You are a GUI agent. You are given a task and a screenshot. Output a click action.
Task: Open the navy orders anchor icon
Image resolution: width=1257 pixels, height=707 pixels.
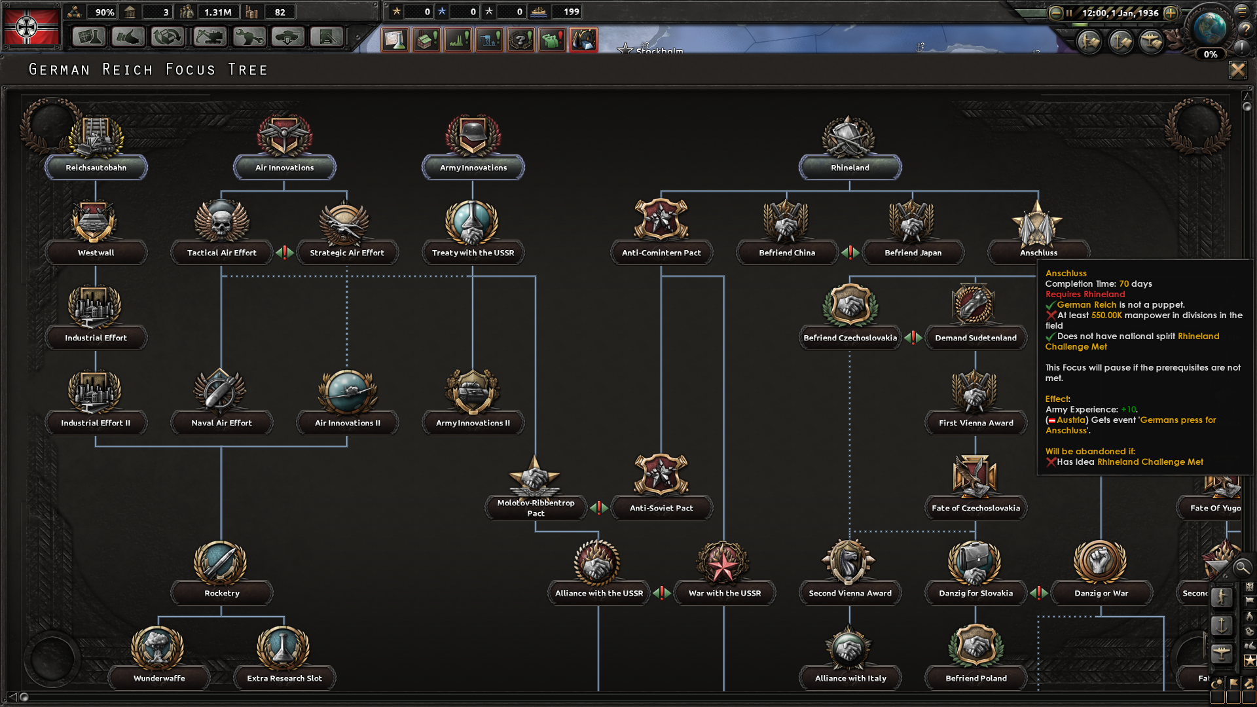[1121, 42]
